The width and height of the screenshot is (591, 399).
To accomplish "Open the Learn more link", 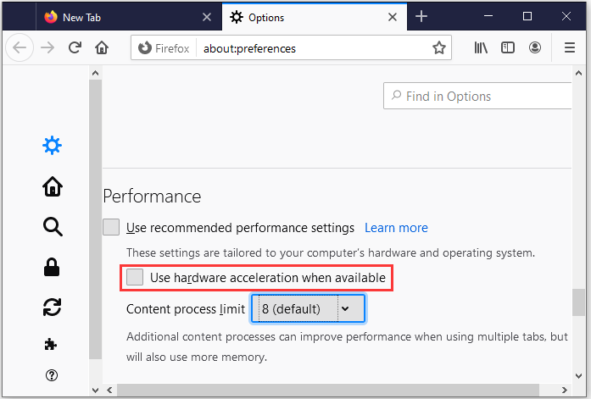I will pyautogui.click(x=396, y=228).
